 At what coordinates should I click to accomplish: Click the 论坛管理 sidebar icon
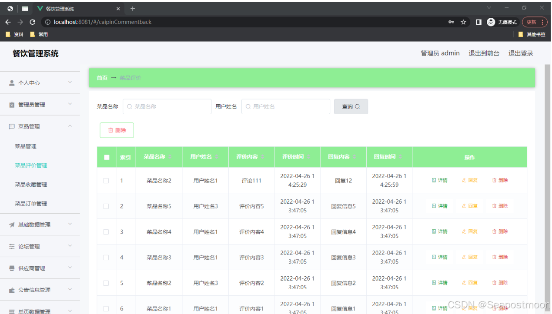pyautogui.click(x=11, y=246)
